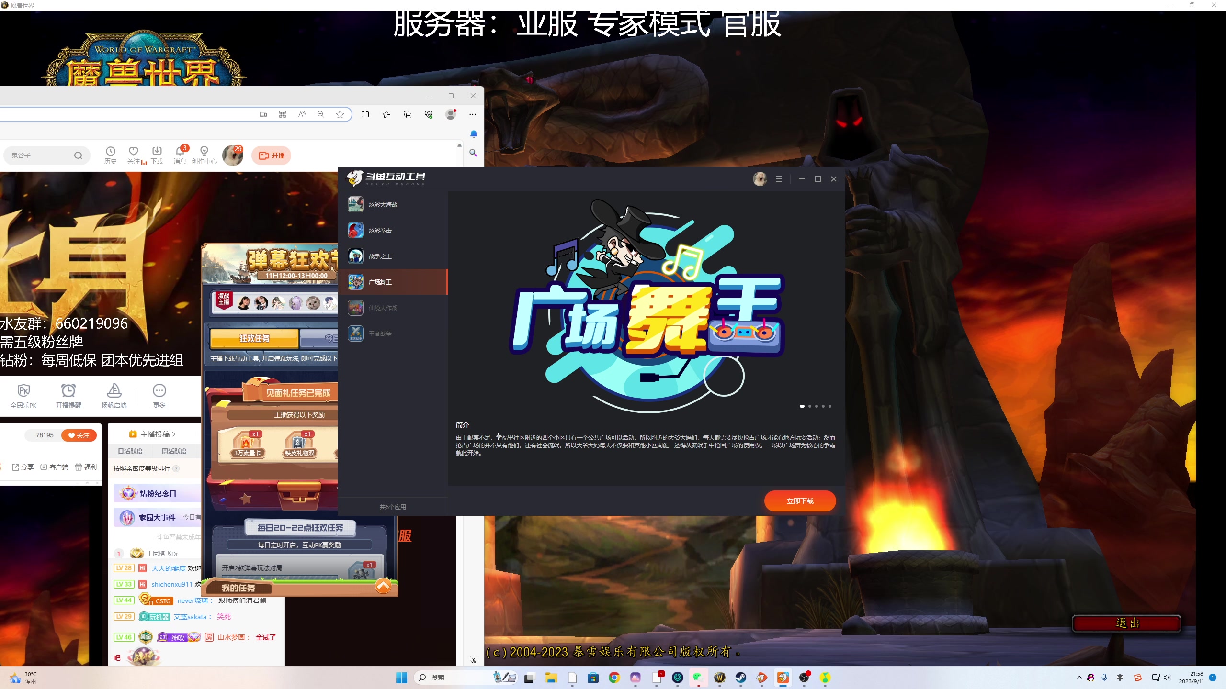Viewport: 1226px width, 689px height.
Task: Select 广场舞王 in the Douyu tool list
Action: click(x=393, y=282)
